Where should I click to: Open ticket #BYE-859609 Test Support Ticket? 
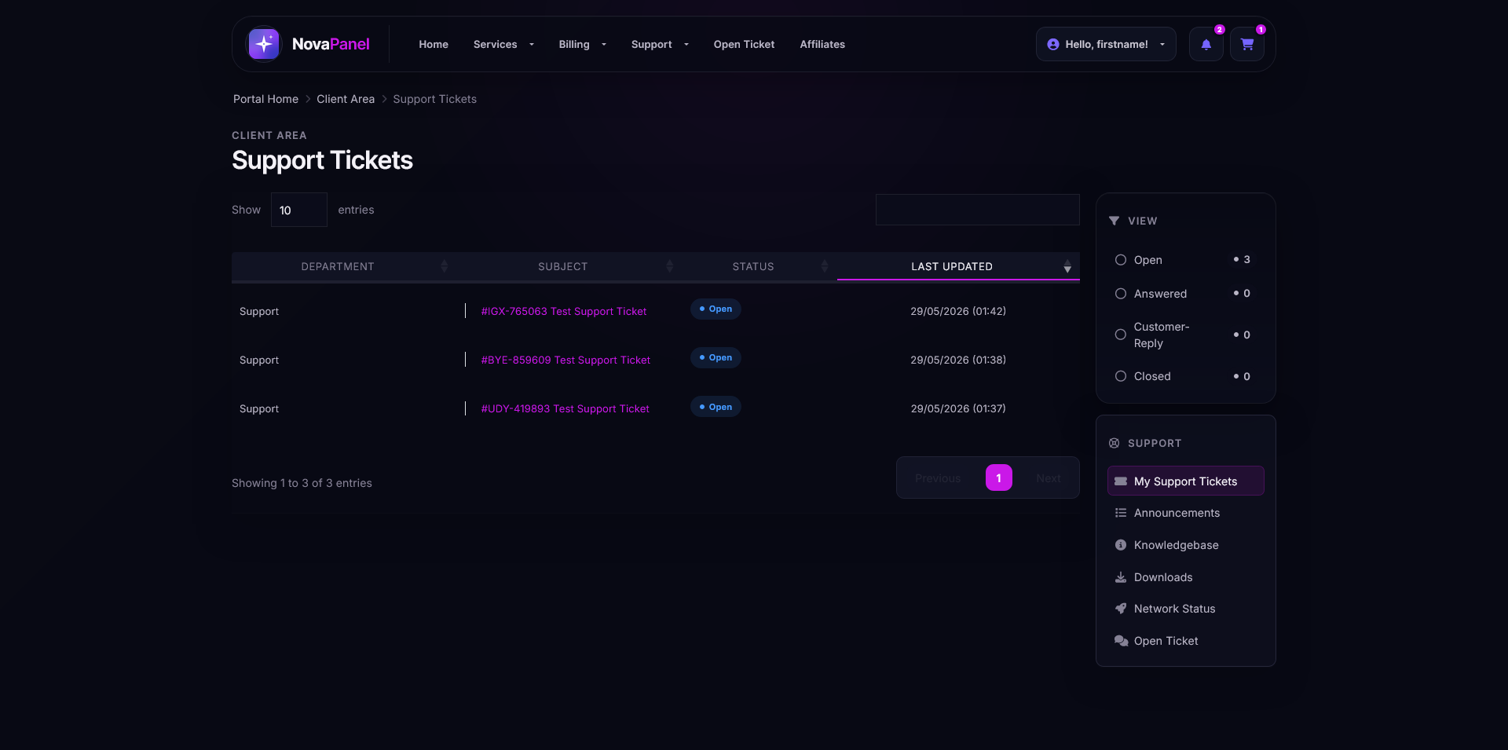tap(565, 360)
